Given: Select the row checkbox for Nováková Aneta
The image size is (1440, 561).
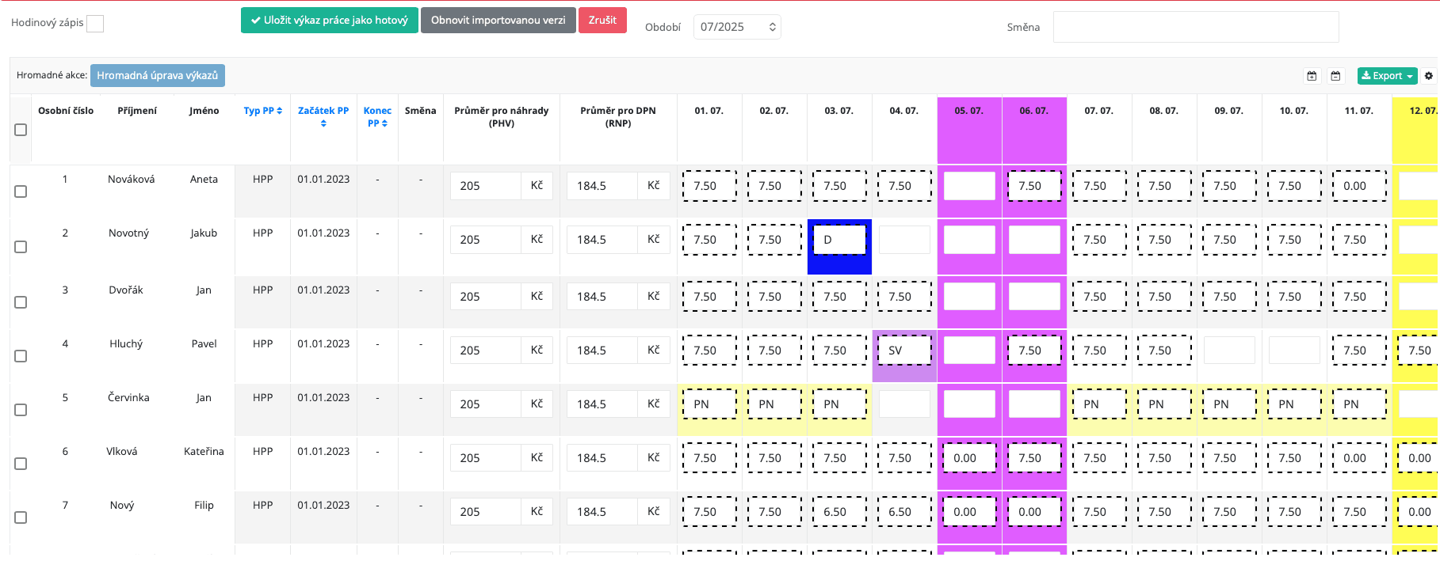Looking at the screenshot, I should [x=21, y=191].
